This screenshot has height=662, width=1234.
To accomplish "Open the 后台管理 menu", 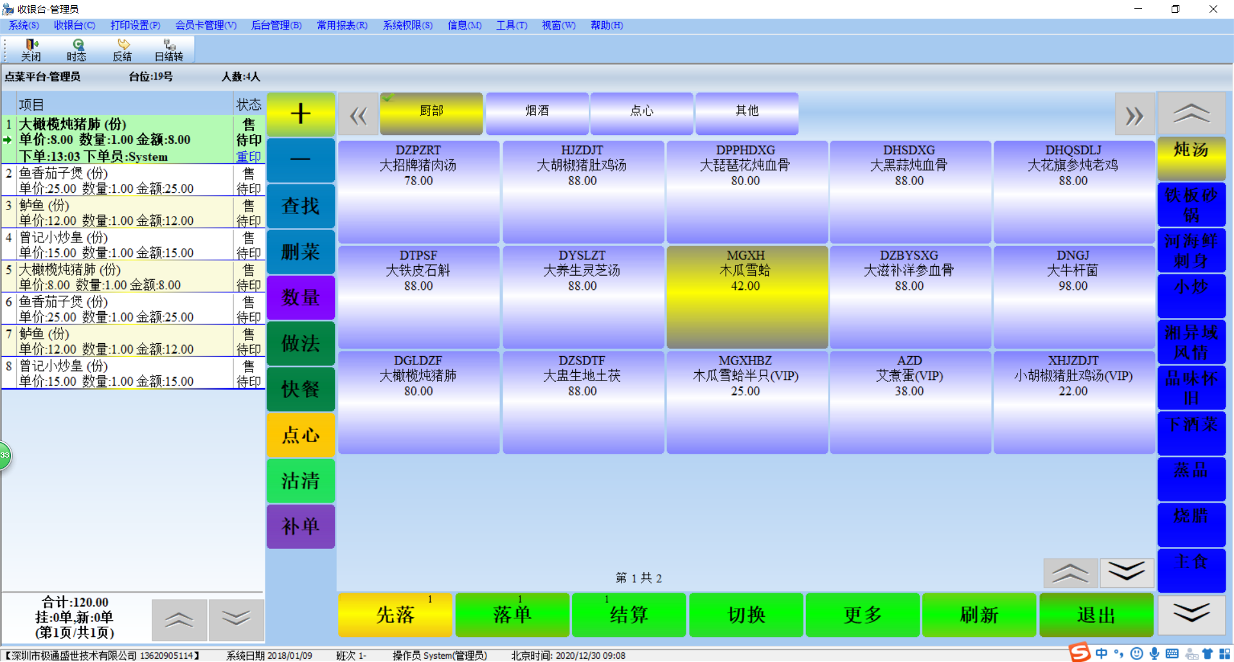I will (276, 25).
